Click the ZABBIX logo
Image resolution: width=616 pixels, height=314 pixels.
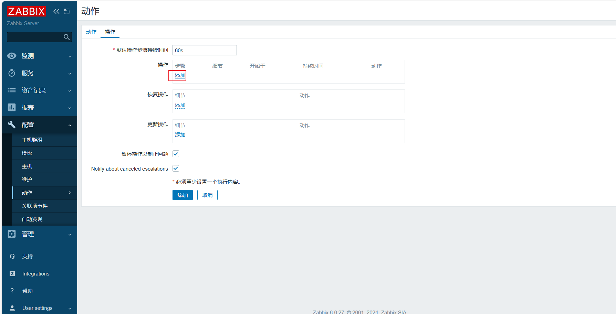pyautogui.click(x=26, y=11)
